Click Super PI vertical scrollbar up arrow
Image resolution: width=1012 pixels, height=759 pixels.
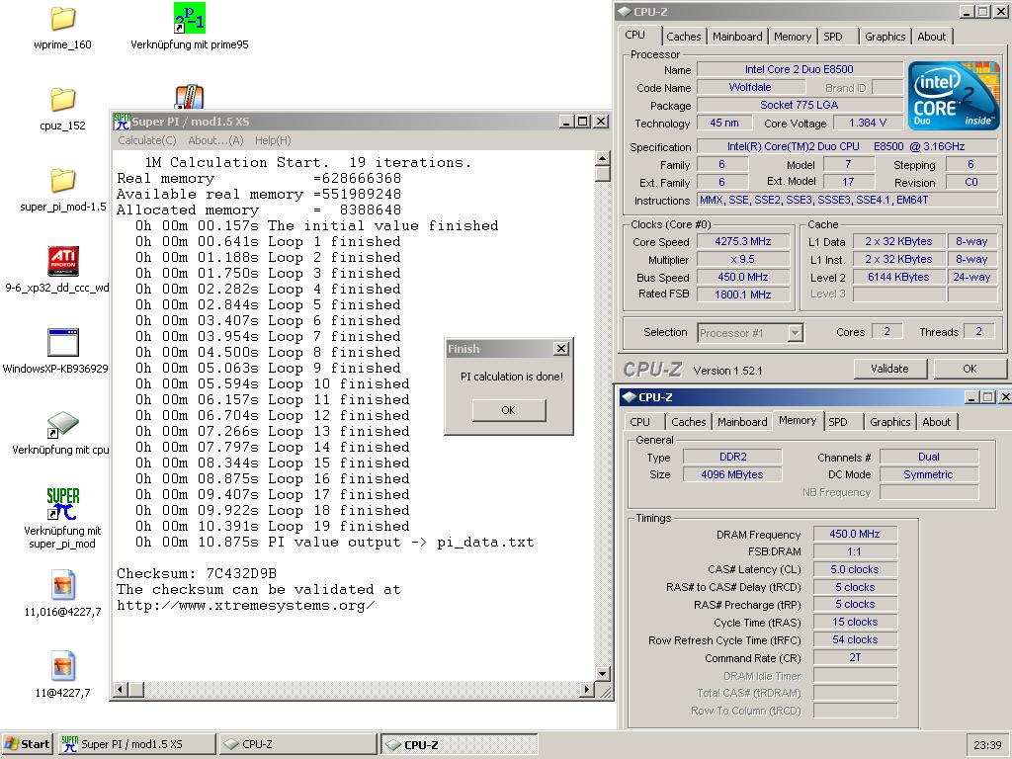click(602, 158)
